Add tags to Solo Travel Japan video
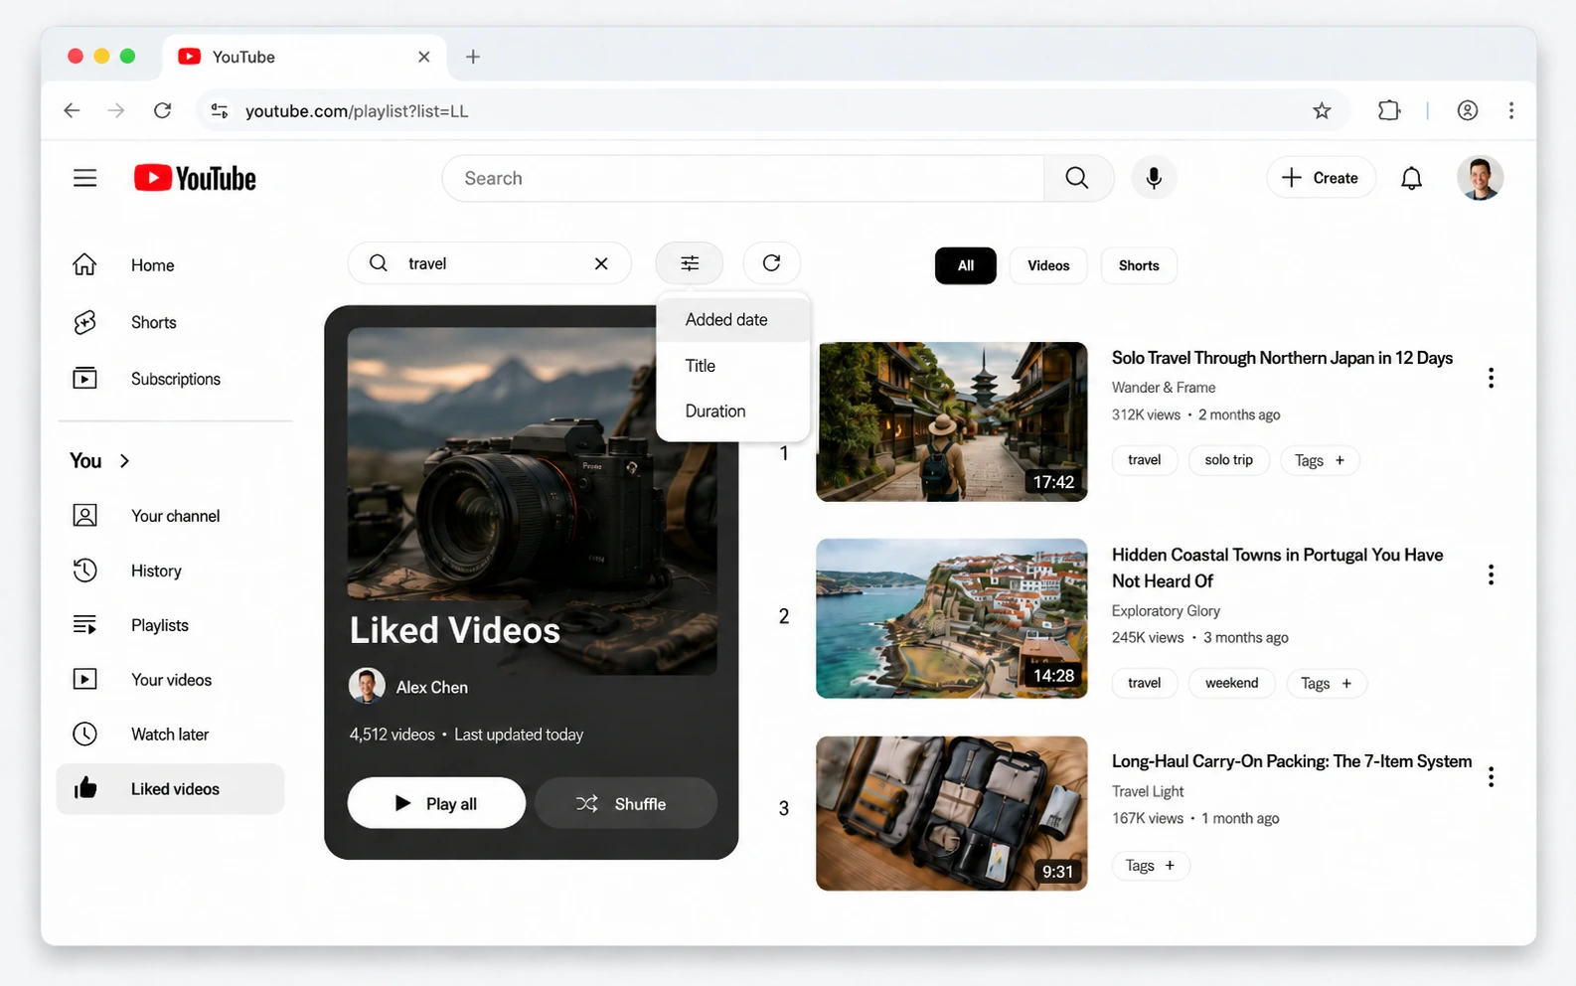This screenshot has width=1576, height=986. [1320, 460]
